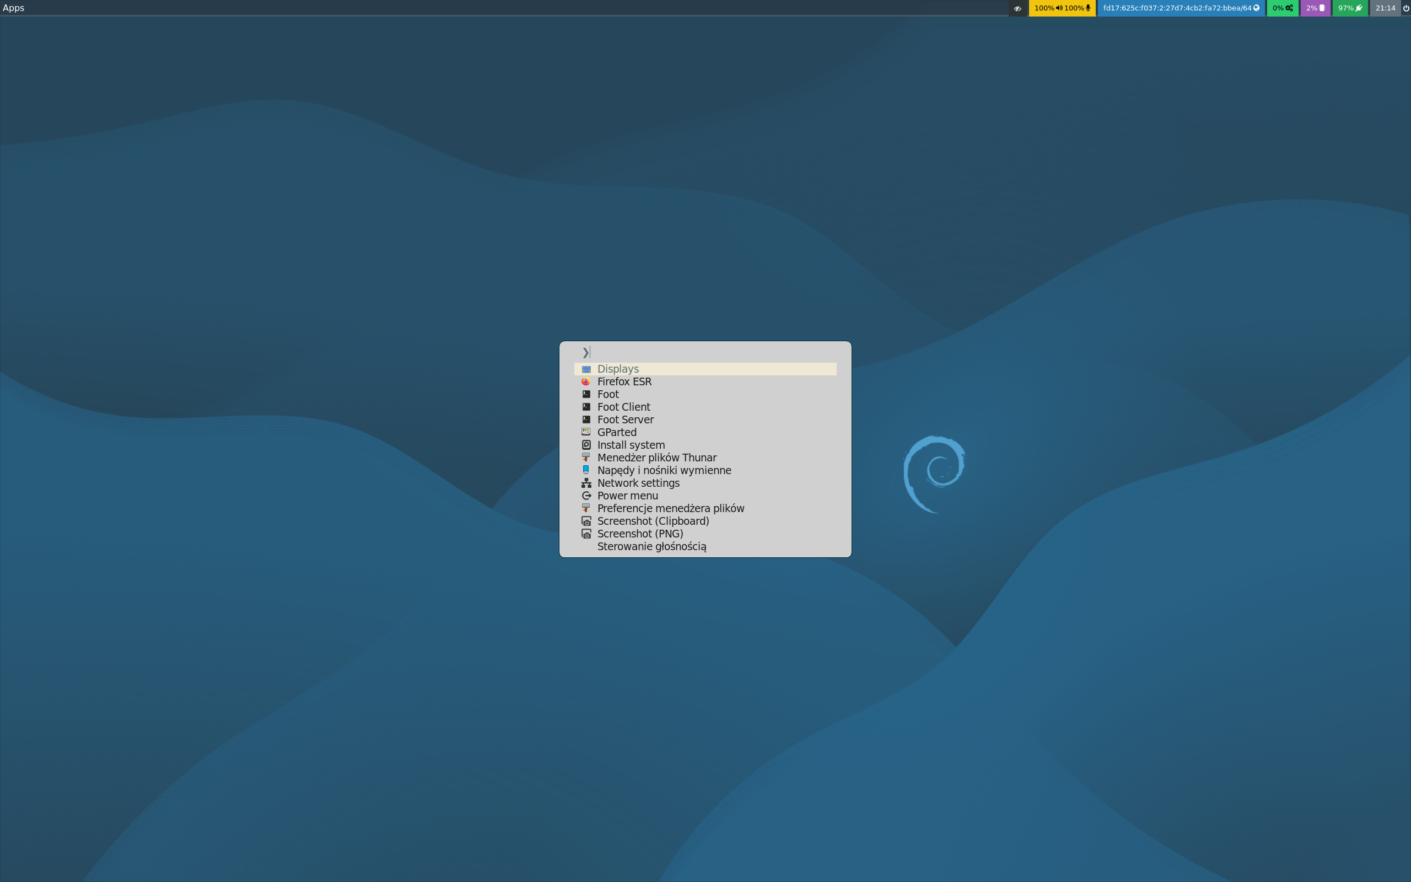Open the Sterowanie głośnością entry
1411x882 pixels.
point(705,547)
